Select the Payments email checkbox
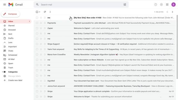Viewport: 178px width, 100px height. (x=37, y=23)
